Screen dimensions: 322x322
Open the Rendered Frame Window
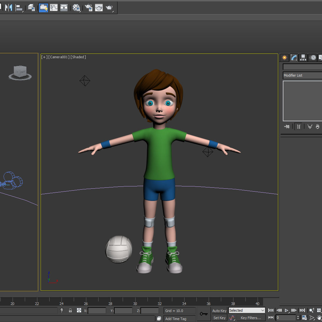pyautogui.click(x=99, y=8)
